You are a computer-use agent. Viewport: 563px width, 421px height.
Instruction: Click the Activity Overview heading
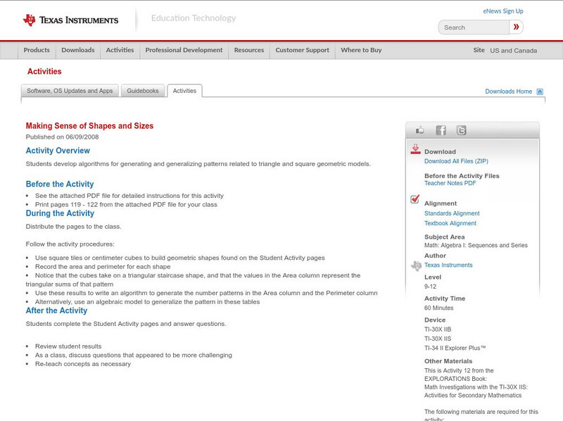[58, 151]
